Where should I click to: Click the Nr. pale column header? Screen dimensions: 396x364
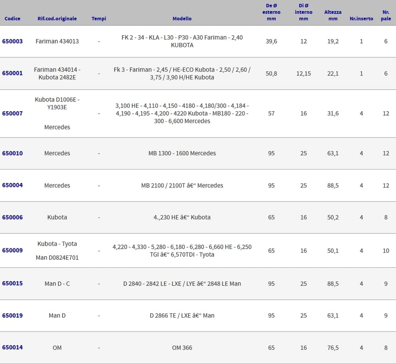[386, 15]
